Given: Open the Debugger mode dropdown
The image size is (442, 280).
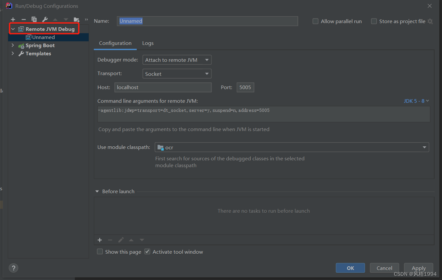Looking at the screenshot, I should pos(177,60).
